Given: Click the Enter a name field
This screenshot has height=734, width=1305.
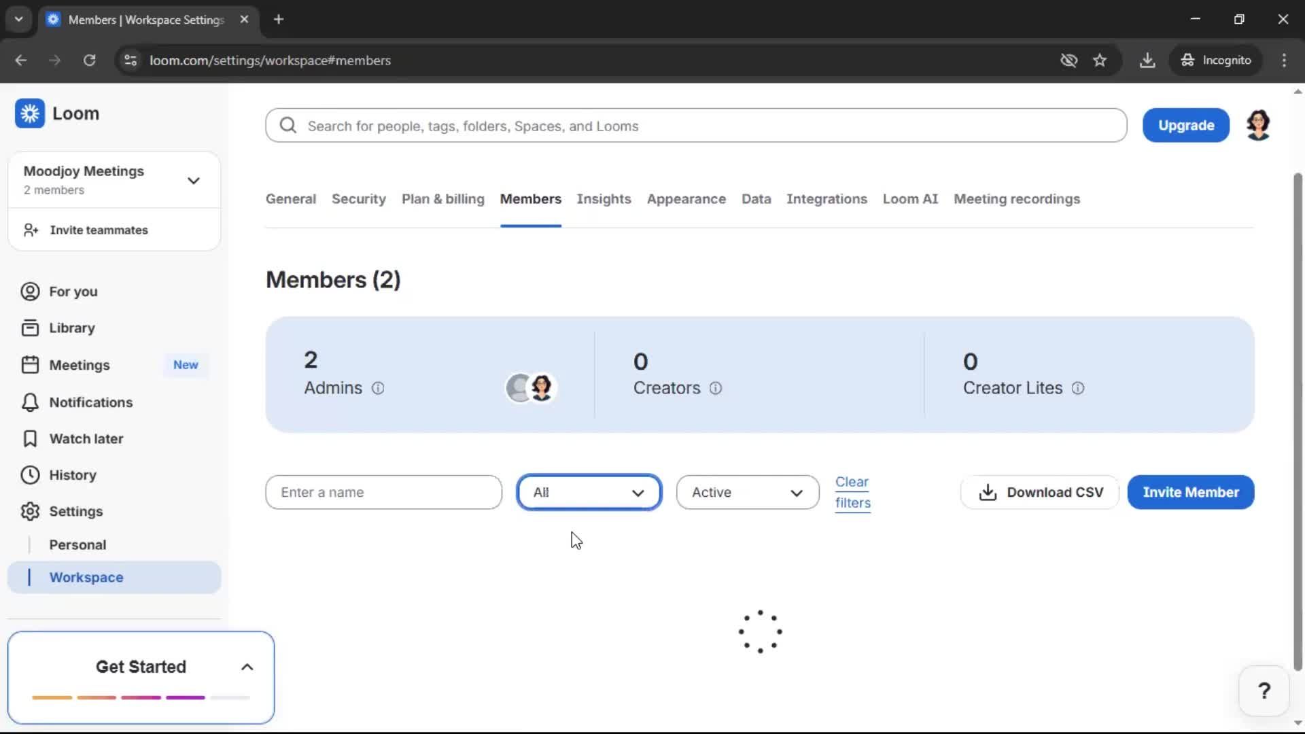Looking at the screenshot, I should (x=383, y=492).
